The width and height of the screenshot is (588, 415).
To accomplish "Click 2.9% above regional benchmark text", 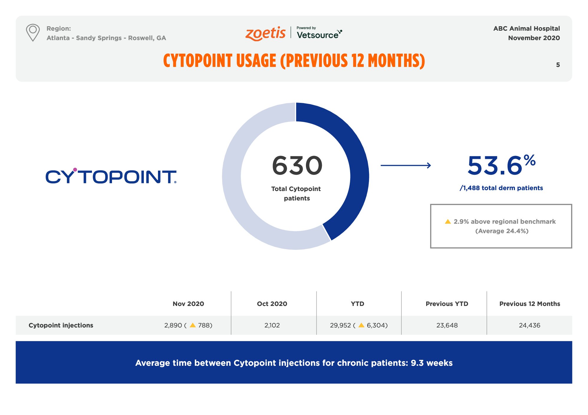I will (504, 221).
